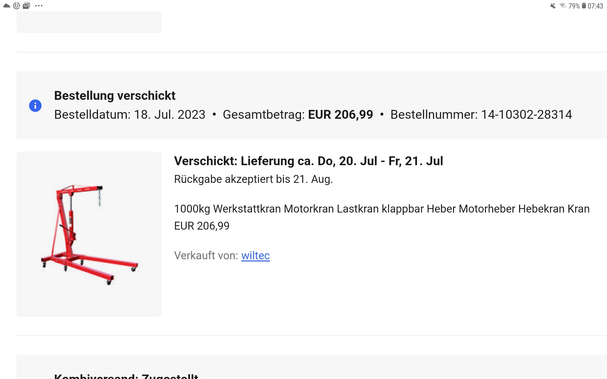607x379 pixels.
Task: Tap the circular sync icon in status bar
Action: click(x=16, y=6)
